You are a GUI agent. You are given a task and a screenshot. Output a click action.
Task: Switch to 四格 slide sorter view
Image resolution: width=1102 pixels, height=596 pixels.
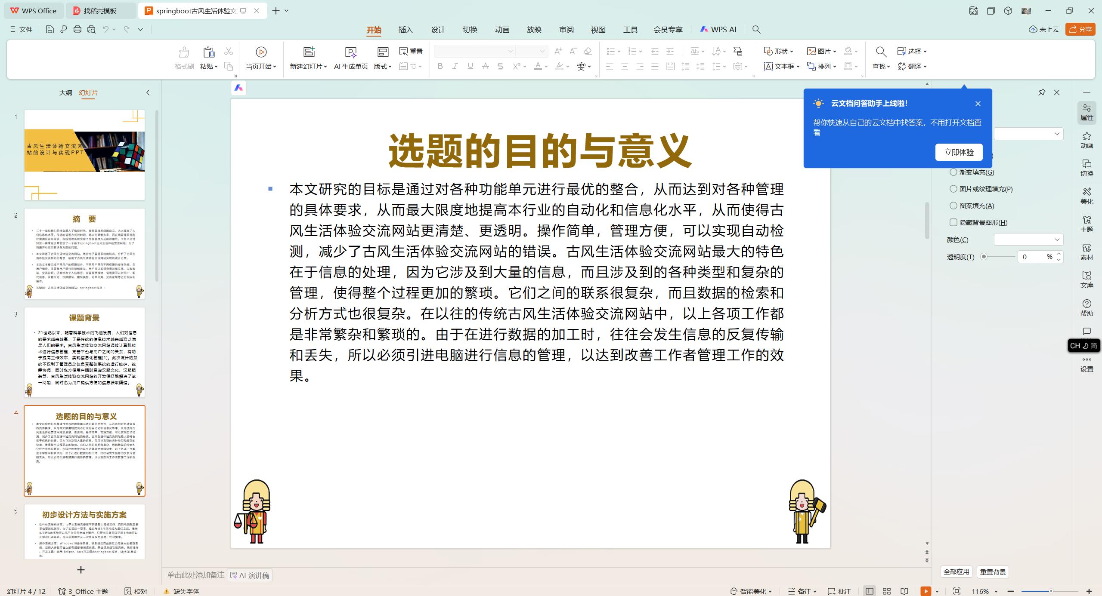[x=886, y=591]
